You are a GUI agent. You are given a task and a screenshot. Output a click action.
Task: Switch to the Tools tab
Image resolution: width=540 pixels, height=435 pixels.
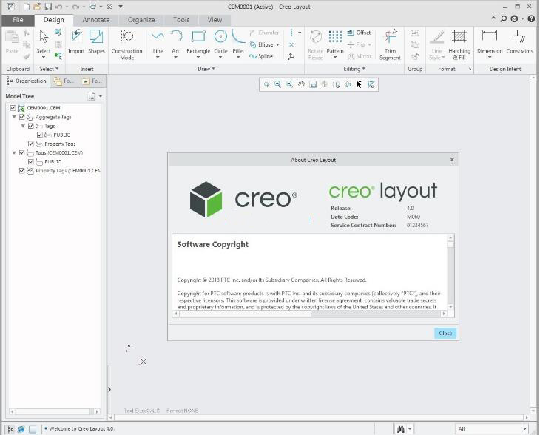coord(181,20)
